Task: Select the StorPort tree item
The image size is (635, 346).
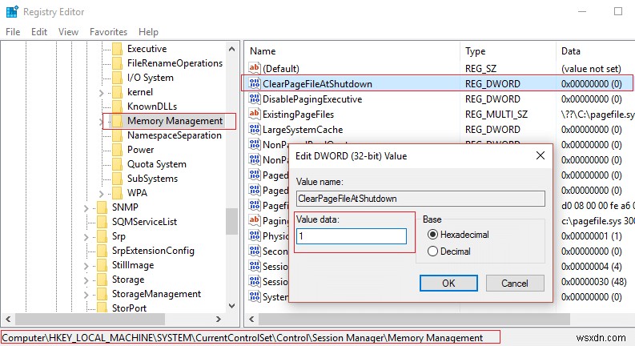Action: pos(129,308)
